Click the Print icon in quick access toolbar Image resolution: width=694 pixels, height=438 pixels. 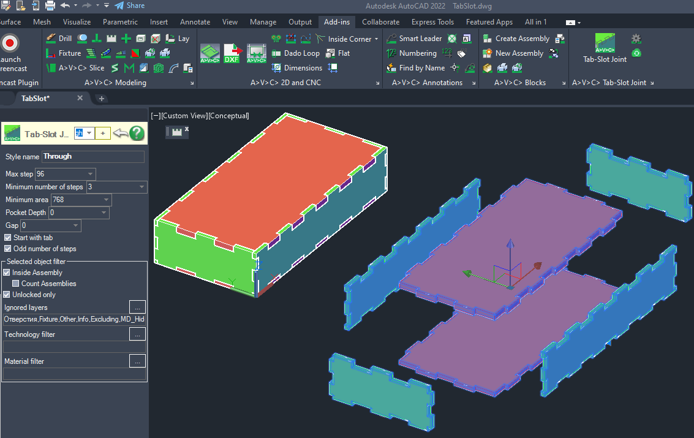click(x=50, y=6)
